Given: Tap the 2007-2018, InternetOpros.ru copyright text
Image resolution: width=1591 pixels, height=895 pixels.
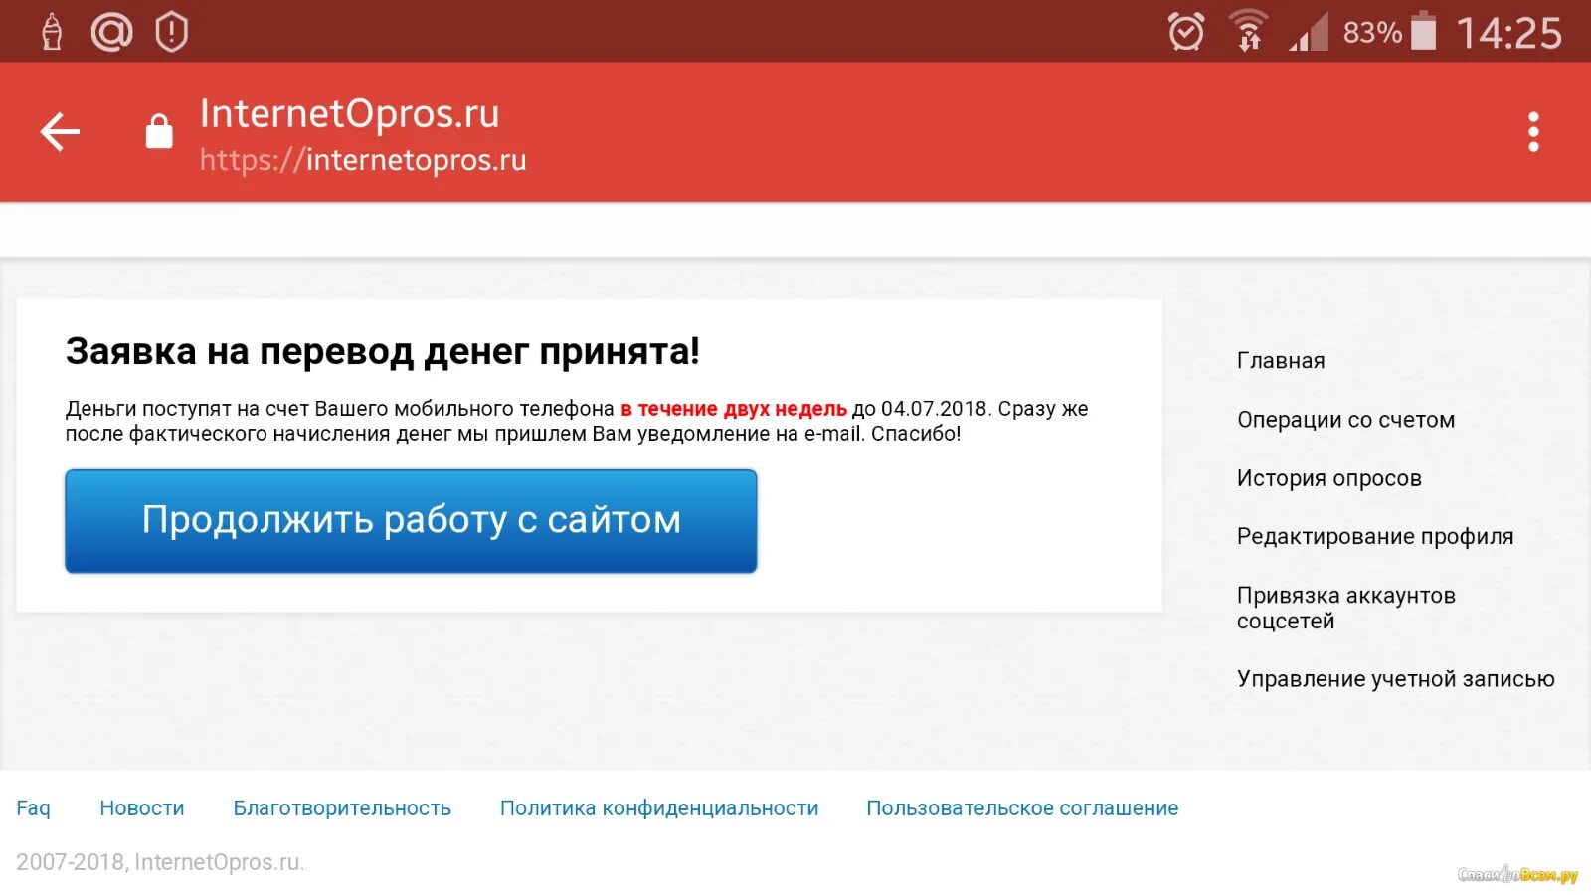Looking at the screenshot, I should tap(160, 862).
